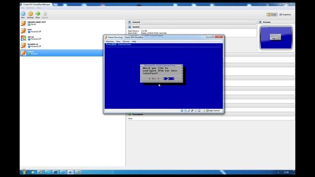Click network adapter icon in VM status bar

192,111
